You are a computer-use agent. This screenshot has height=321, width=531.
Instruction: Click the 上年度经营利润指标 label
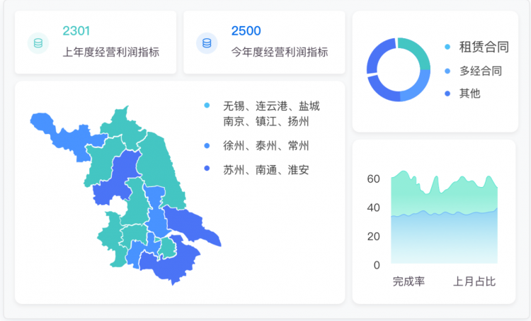pos(110,52)
